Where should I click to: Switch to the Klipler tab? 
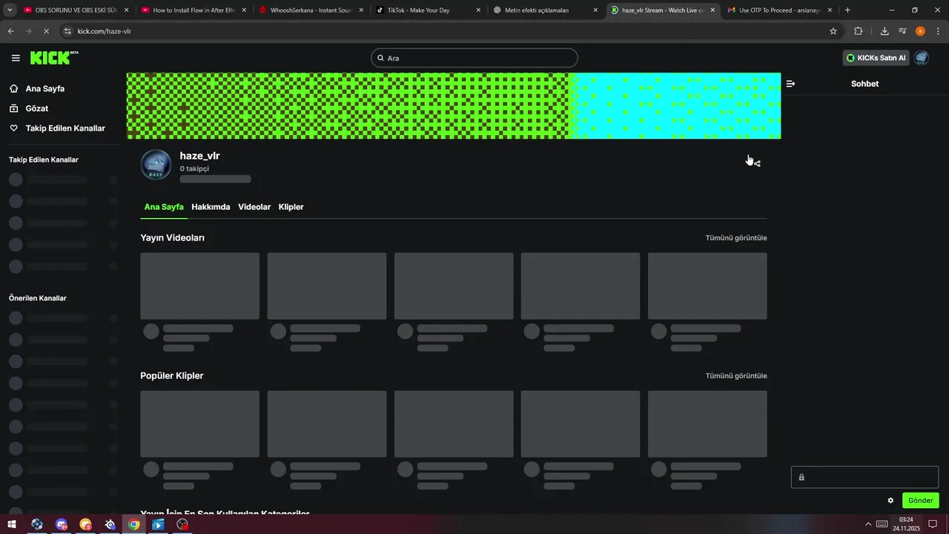pos(291,207)
